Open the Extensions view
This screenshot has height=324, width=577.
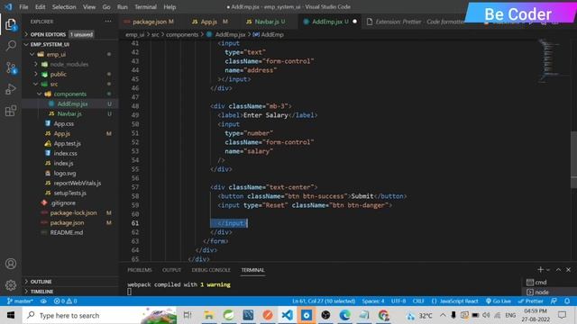coord(11,111)
